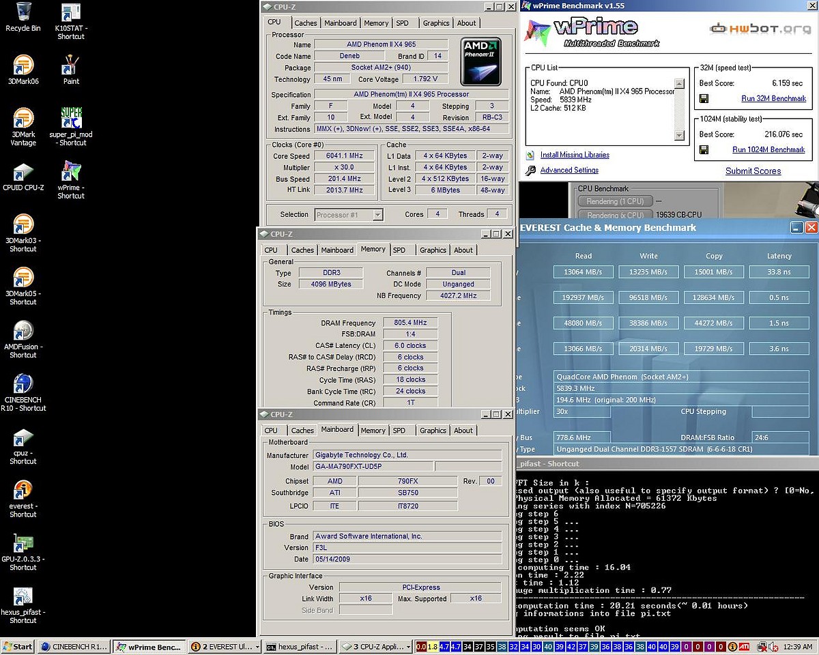
Task: Click the yellow 1.8 sensor tray icon
Action: [432, 647]
